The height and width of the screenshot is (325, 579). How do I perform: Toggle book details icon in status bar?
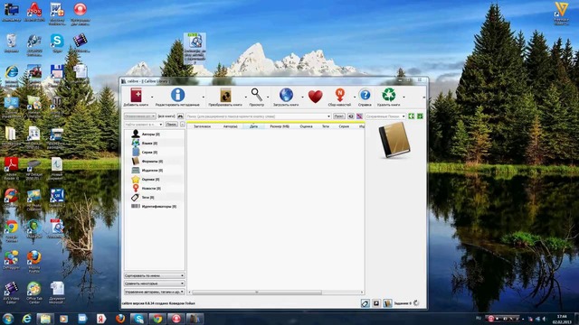click(387, 303)
